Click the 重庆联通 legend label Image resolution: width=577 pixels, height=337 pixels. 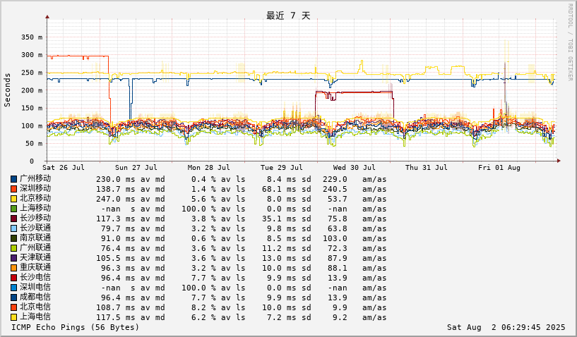pos(35,267)
